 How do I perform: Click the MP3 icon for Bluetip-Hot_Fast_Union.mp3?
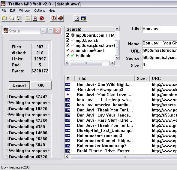(x=68, y=130)
